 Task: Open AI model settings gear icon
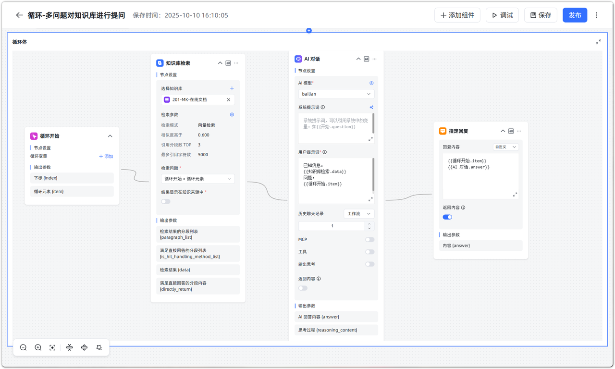click(x=371, y=83)
